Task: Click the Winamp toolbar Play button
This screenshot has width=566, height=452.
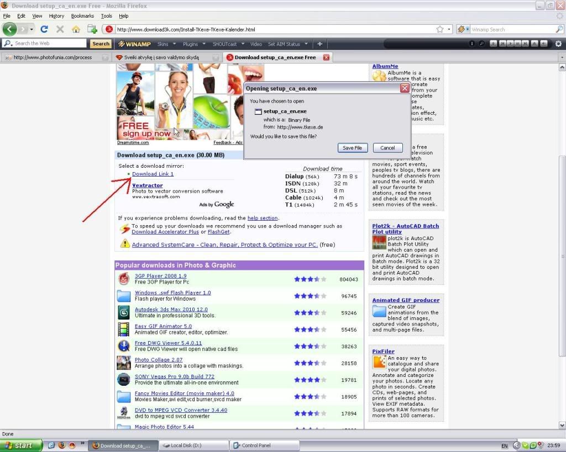Action: coord(510,44)
